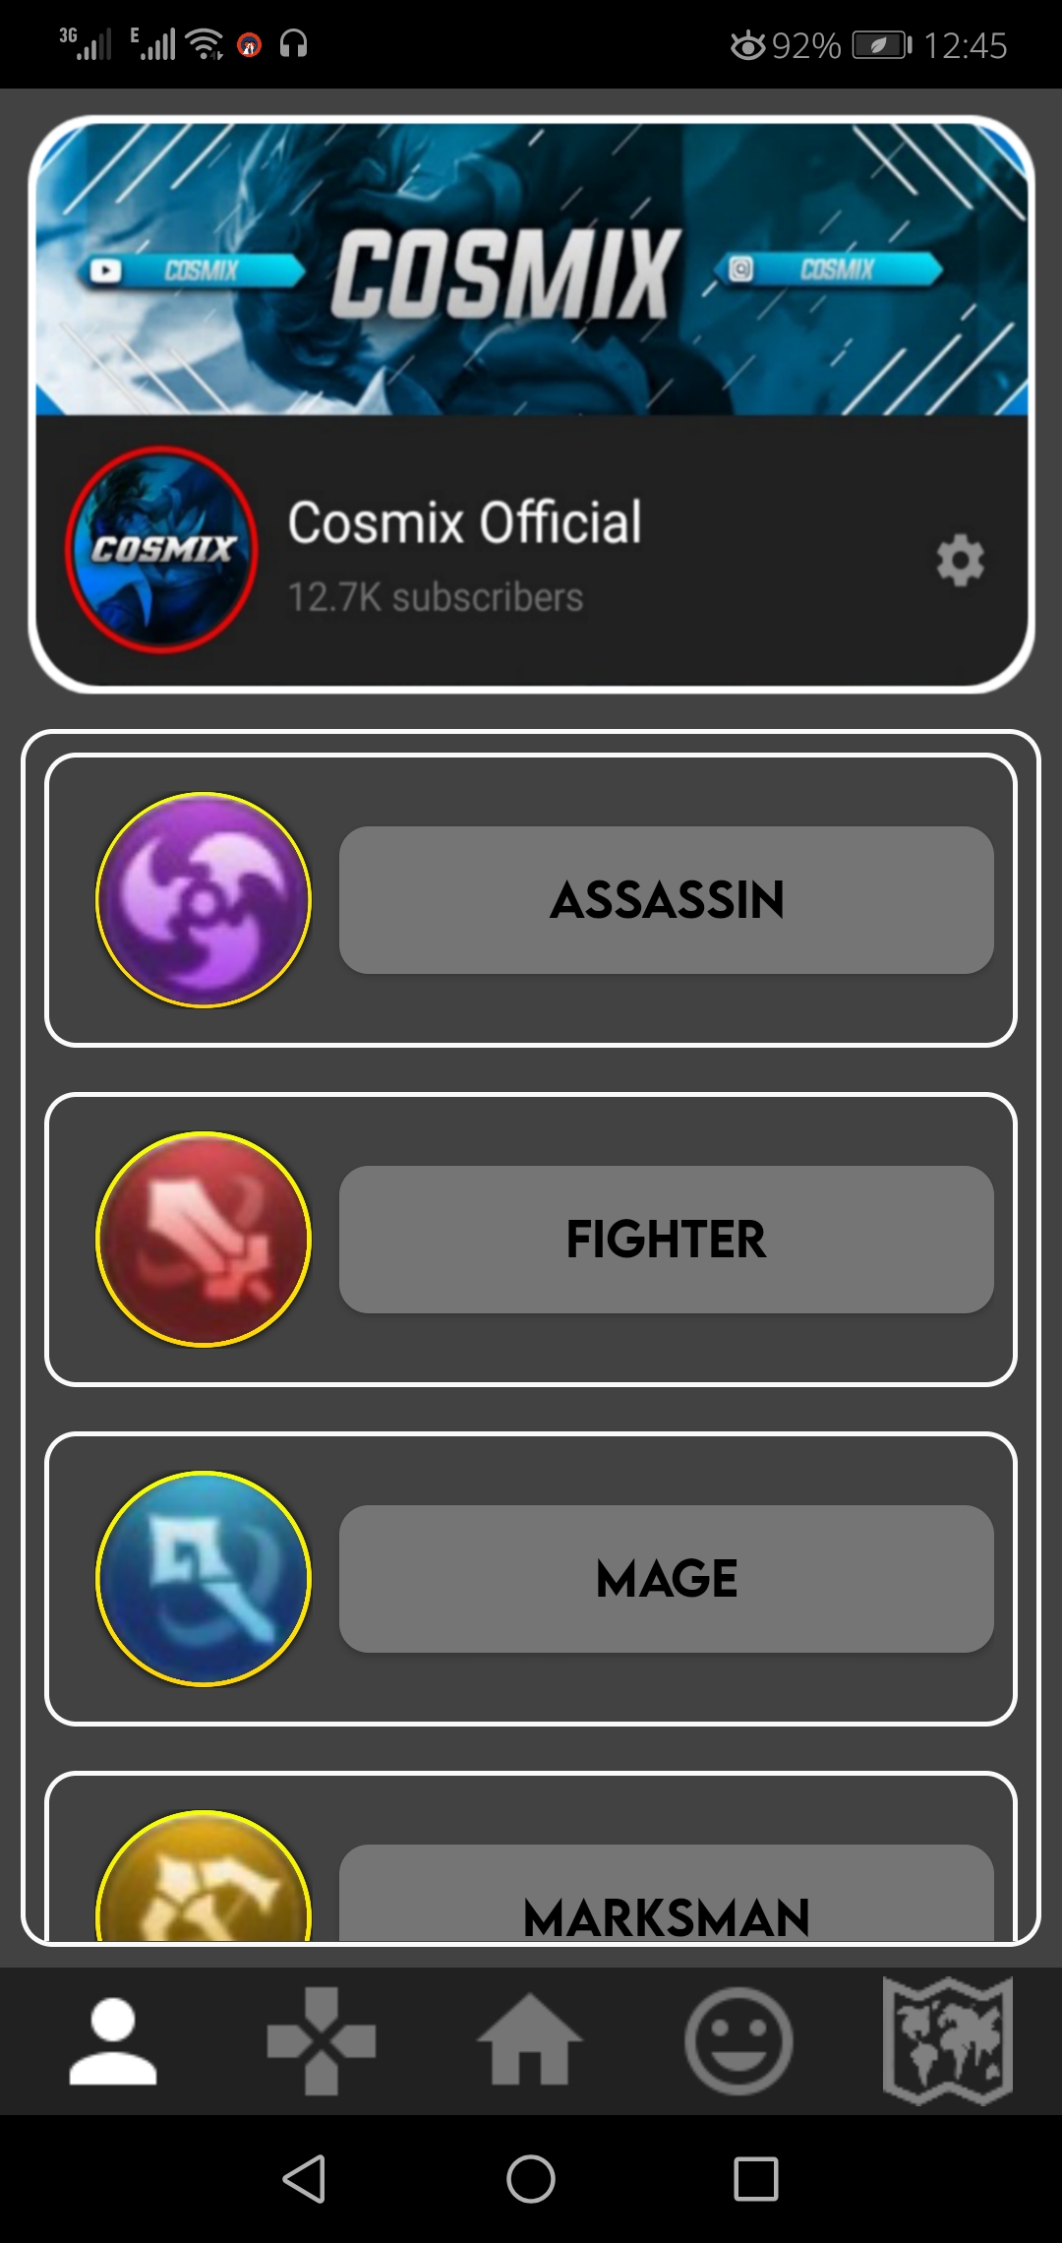Open the Cosmix Official channel name
This screenshot has height=2243, width=1062.
[x=464, y=522]
